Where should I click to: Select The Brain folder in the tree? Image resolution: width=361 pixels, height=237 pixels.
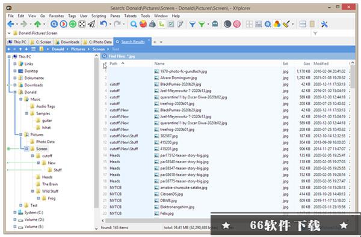pos(50,184)
